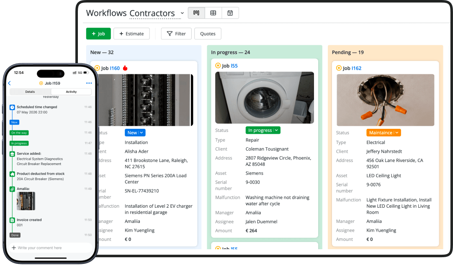This screenshot has width=453, height=266.
Task: Click client name Jeffery Nahrstedt
Action: pyautogui.click(x=384, y=151)
